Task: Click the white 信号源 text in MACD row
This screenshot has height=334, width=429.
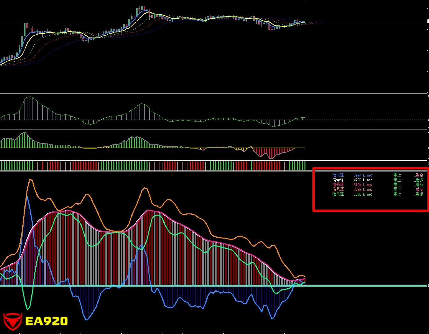Action: (338, 180)
